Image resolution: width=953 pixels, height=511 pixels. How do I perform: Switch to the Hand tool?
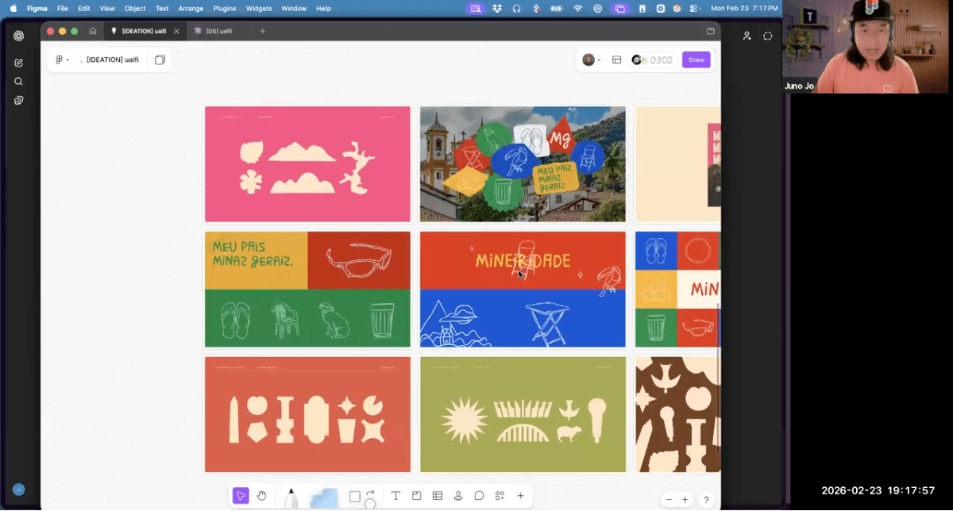[x=261, y=495]
